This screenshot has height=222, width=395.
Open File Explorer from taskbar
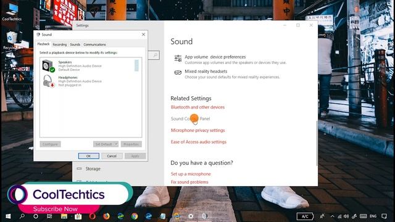(64, 216)
